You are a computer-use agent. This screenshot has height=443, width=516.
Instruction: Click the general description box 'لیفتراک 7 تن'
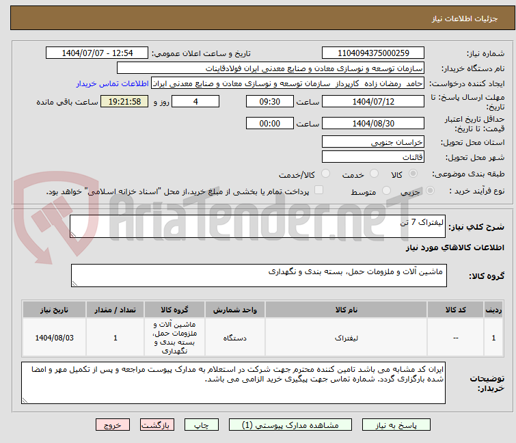point(258,226)
